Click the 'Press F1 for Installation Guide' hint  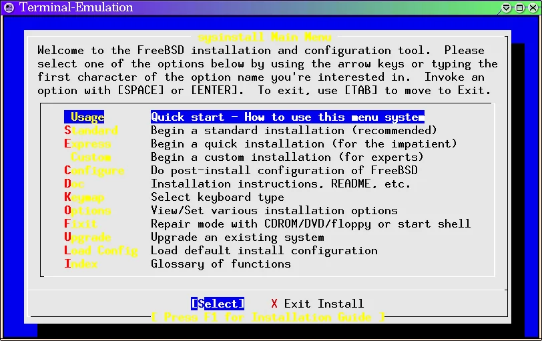pos(268,317)
